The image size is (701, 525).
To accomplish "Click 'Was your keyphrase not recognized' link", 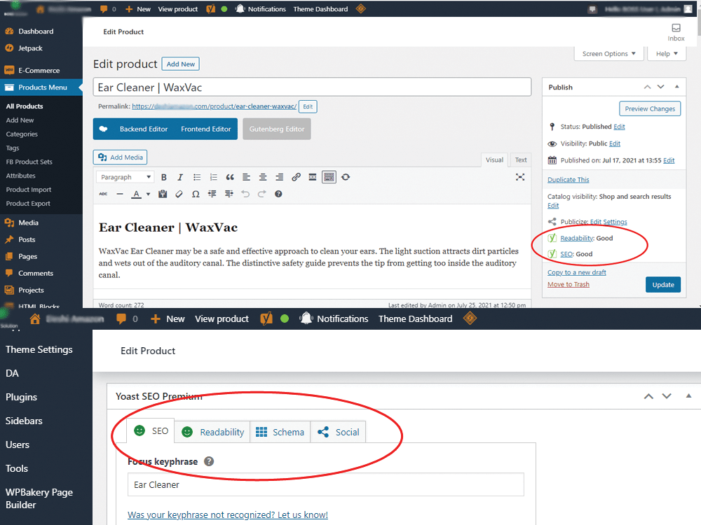I will pos(228,514).
